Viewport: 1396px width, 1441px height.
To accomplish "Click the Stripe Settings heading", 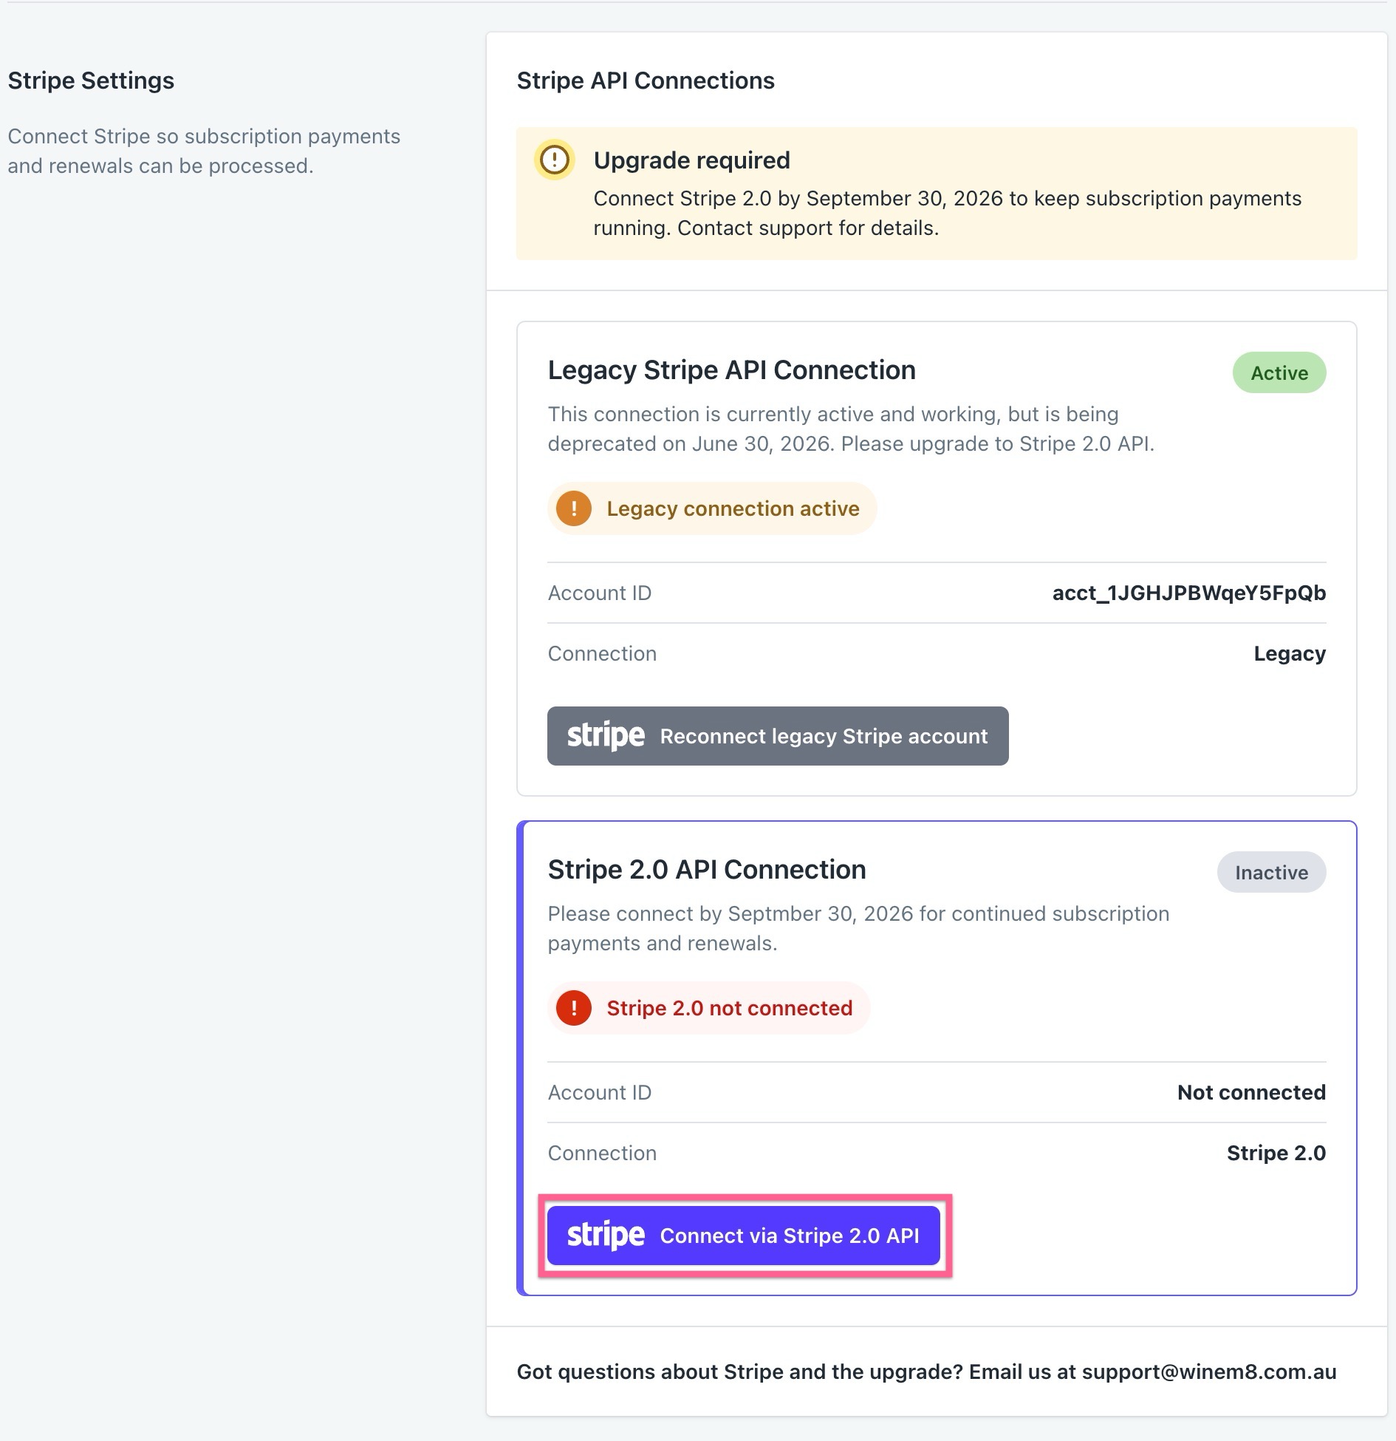I will pos(91,80).
